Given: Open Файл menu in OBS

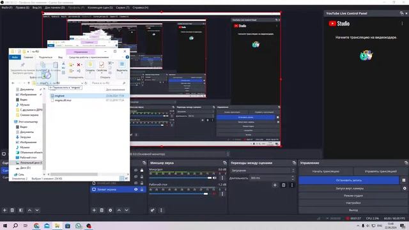Looking at the screenshot, I should [7, 8].
